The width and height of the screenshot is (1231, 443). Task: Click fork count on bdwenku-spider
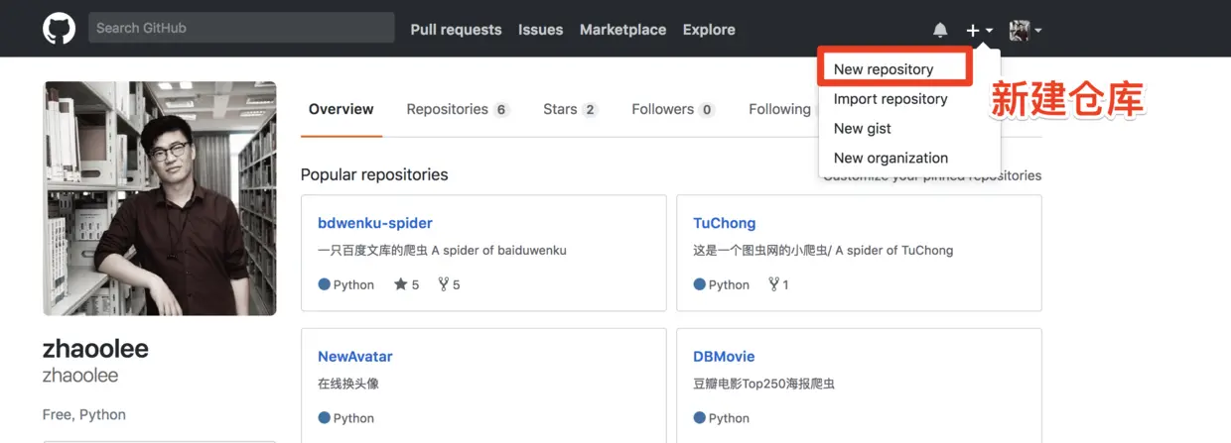(x=449, y=284)
